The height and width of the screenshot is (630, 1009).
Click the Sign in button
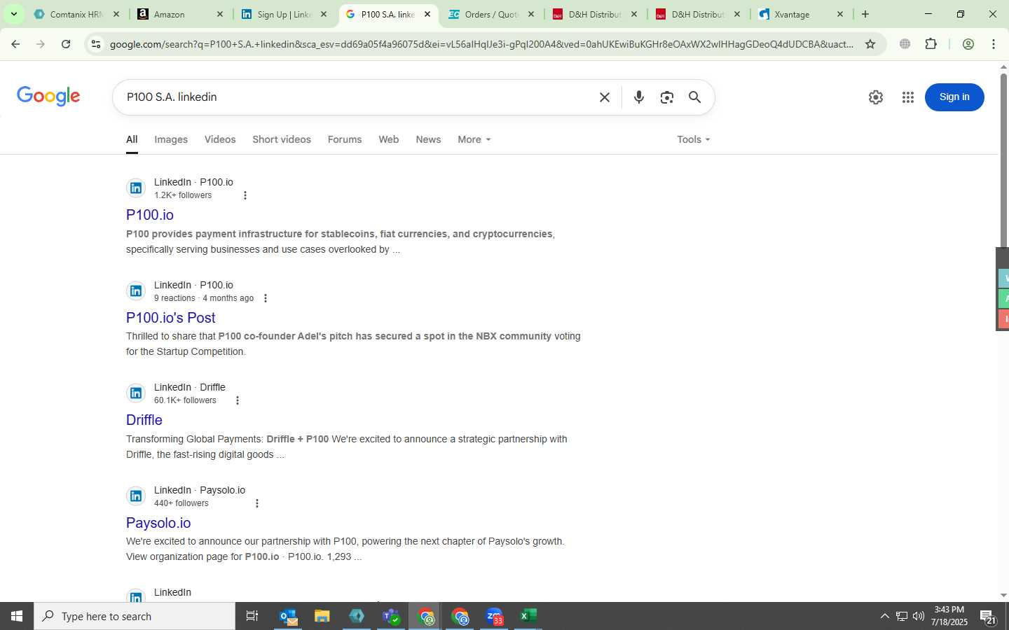pos(954,97)
